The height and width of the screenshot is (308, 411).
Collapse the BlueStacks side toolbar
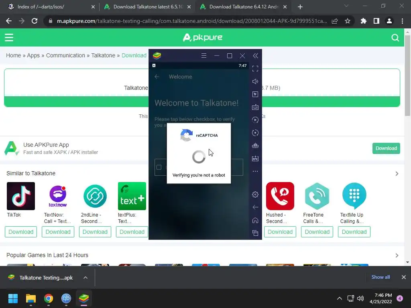pos(255,55)
